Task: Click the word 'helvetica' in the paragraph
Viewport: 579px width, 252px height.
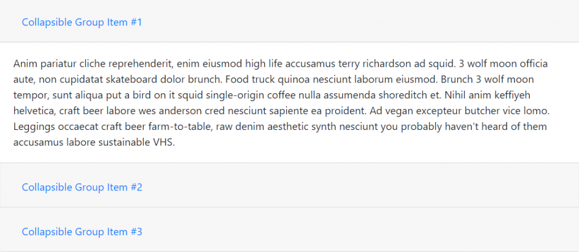Action: click(34, 111)
